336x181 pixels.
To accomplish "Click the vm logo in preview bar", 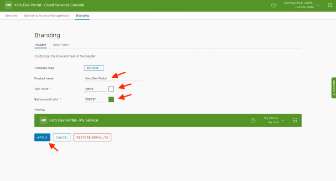I will coord(43,120).
